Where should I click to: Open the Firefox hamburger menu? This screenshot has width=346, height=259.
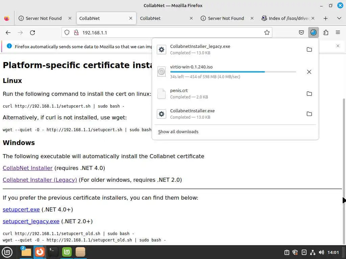coord(338,33)
